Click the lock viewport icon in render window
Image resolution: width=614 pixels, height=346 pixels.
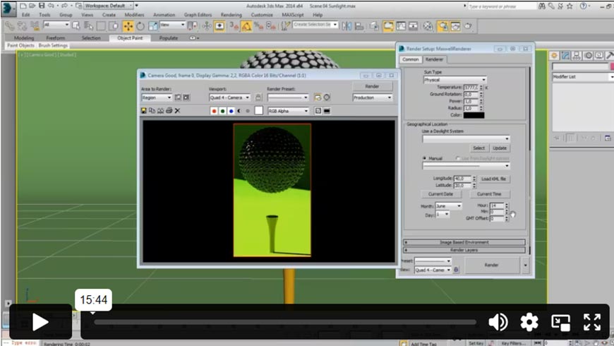(x=258, y=97)
